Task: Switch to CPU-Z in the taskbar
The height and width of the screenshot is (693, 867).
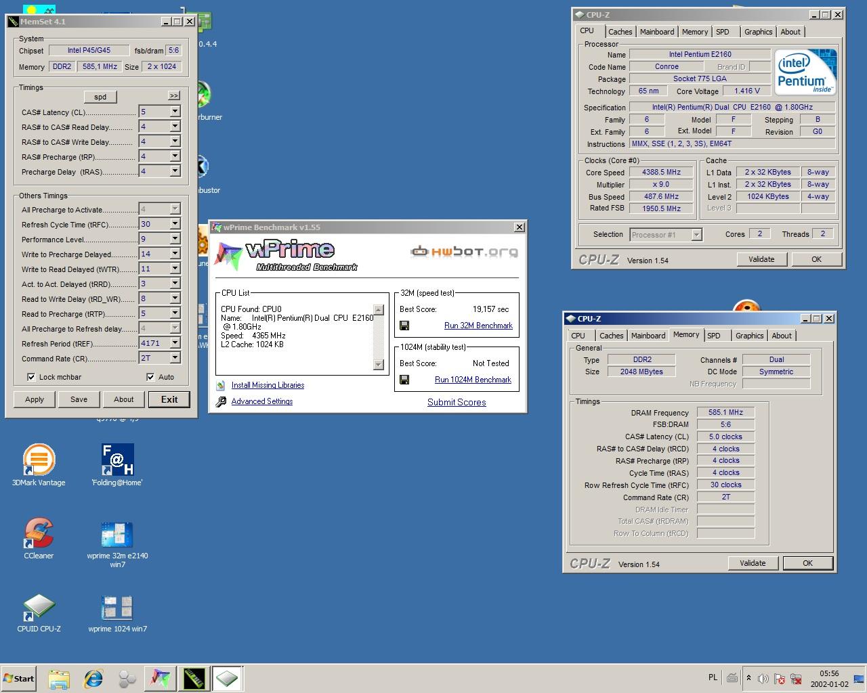Action: coord(227,679)
